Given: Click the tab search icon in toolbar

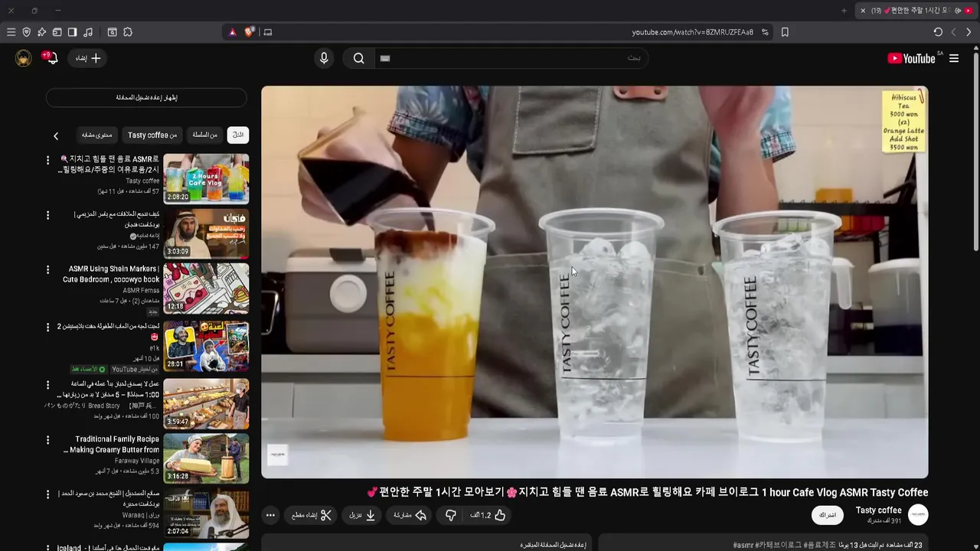Looking at the screenshot, I should 112,32.
